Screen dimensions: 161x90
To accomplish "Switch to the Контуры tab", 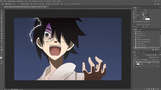I will tap(143, 52).
